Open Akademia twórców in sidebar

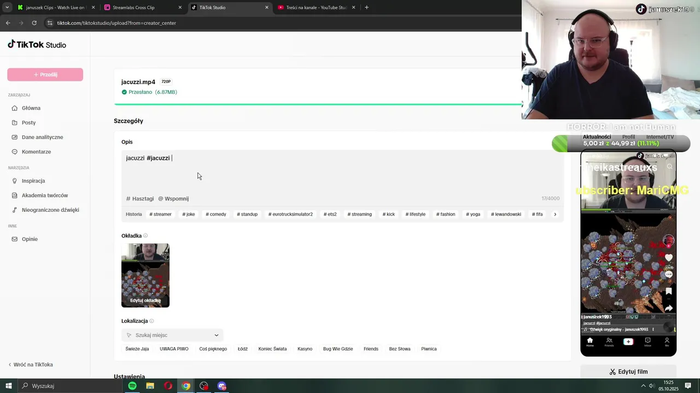point(45,195)
